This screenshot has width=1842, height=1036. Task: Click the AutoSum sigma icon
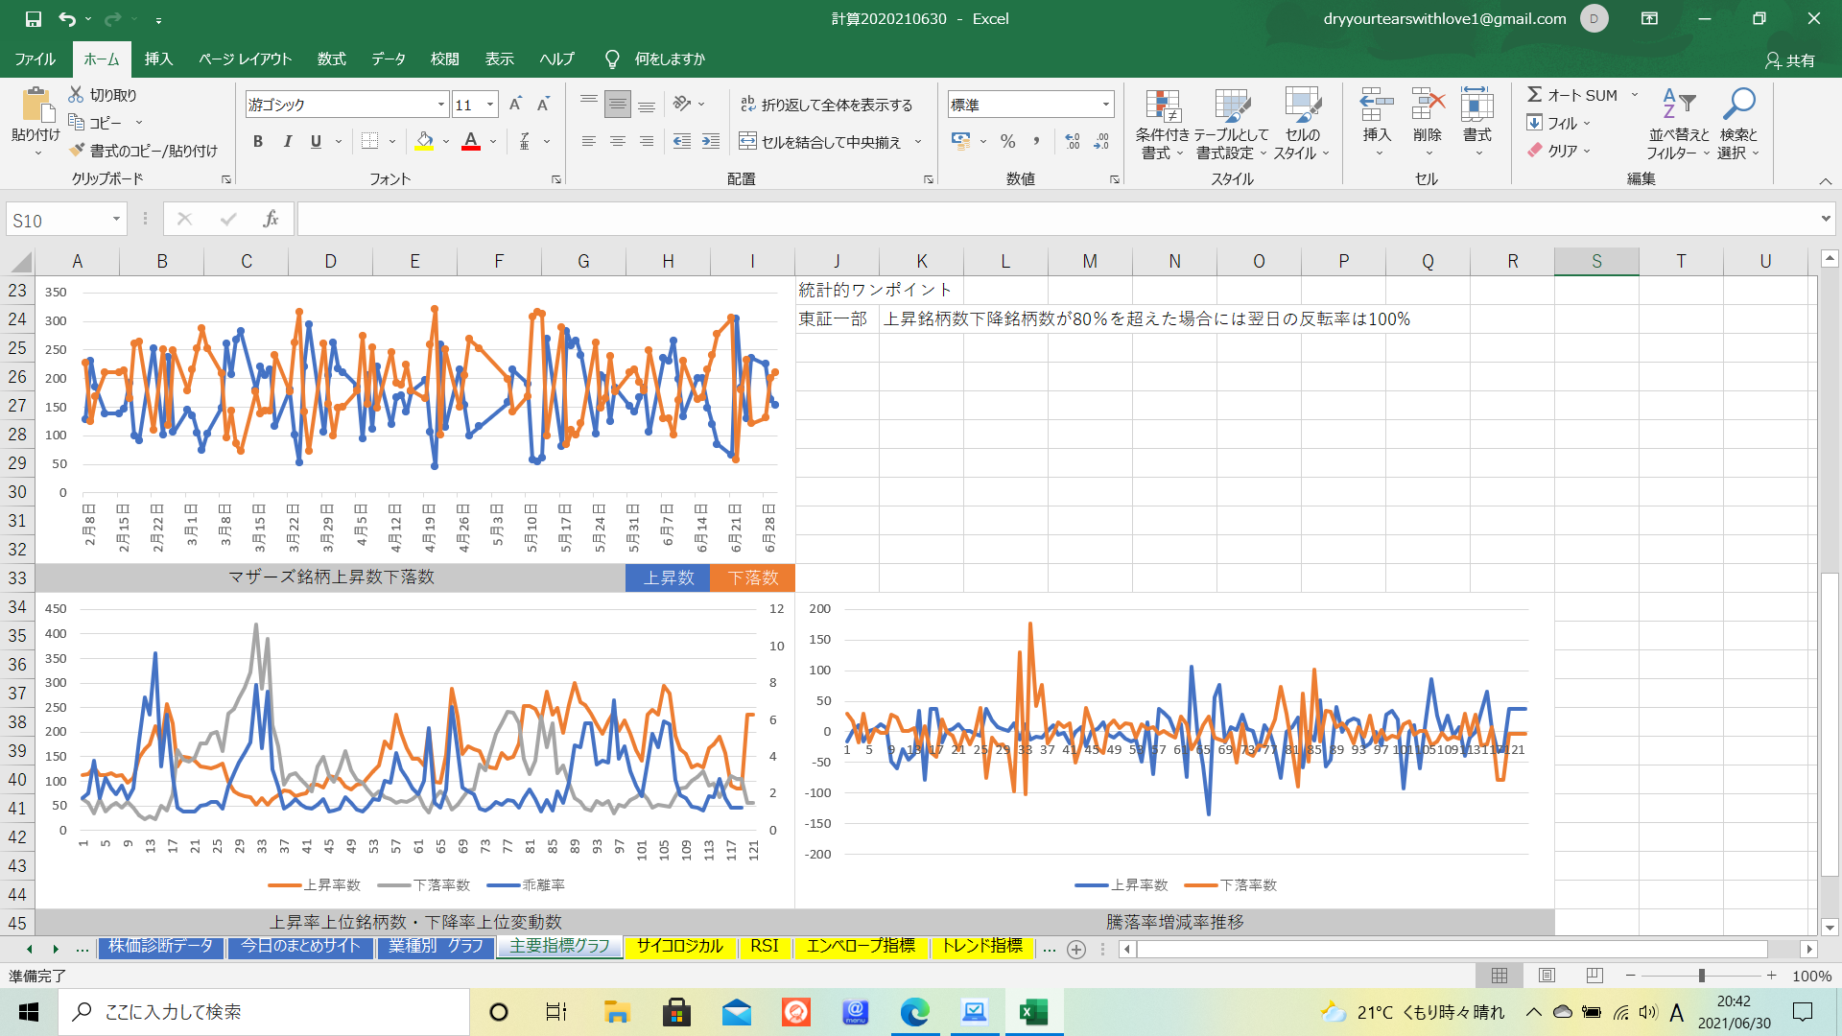click(x=1535, y=95)
